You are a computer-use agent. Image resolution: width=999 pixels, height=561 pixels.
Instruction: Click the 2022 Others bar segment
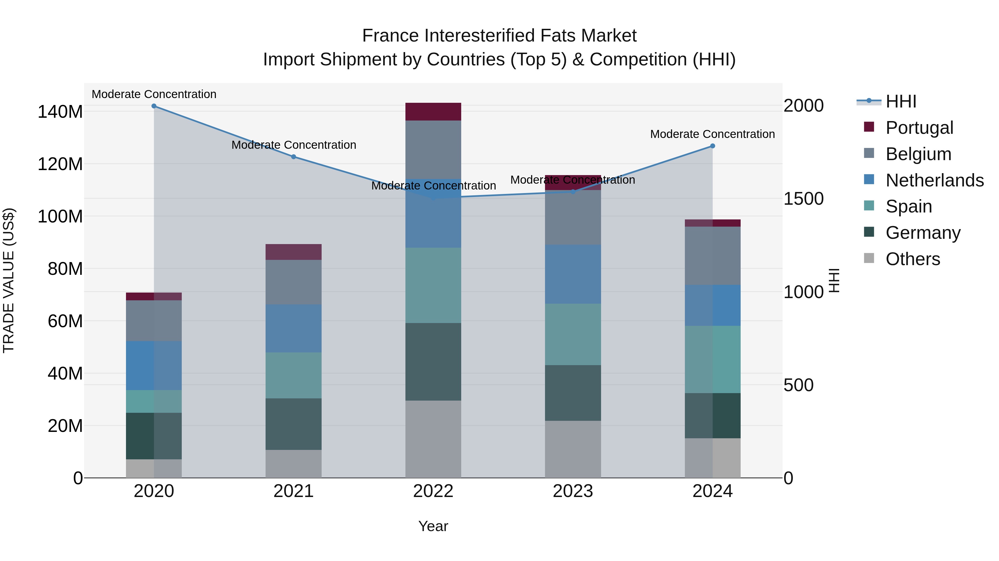click(x=433, y=439)
